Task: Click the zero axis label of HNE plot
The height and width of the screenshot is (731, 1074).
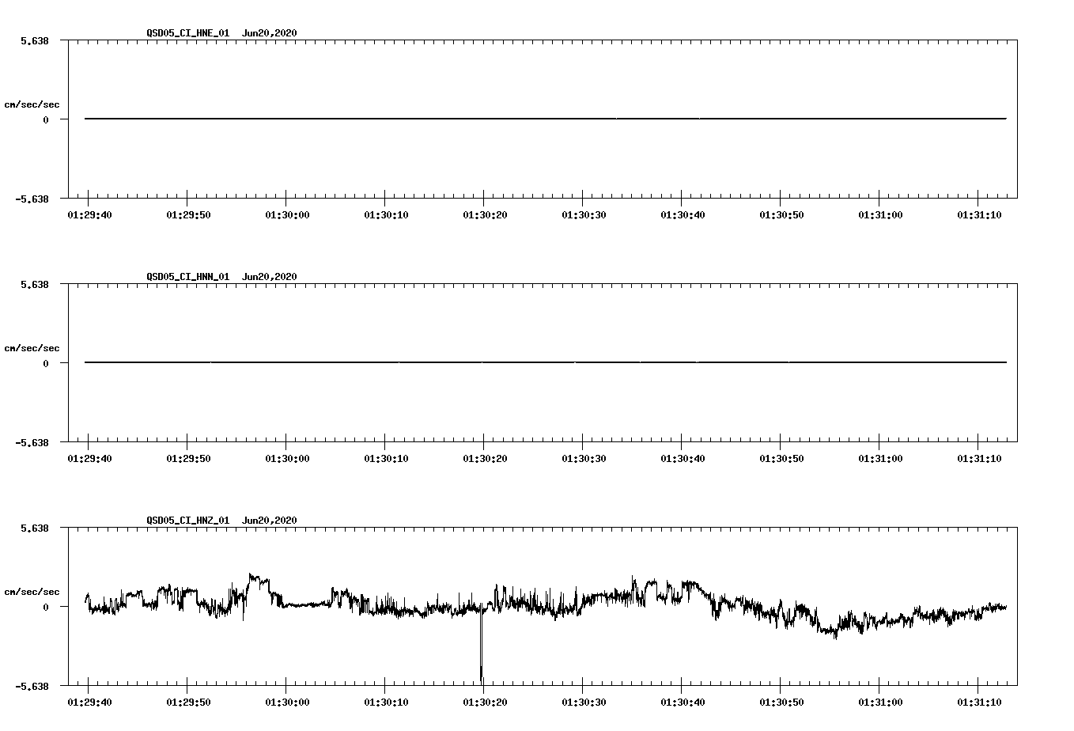Action: tap(46, 119)
